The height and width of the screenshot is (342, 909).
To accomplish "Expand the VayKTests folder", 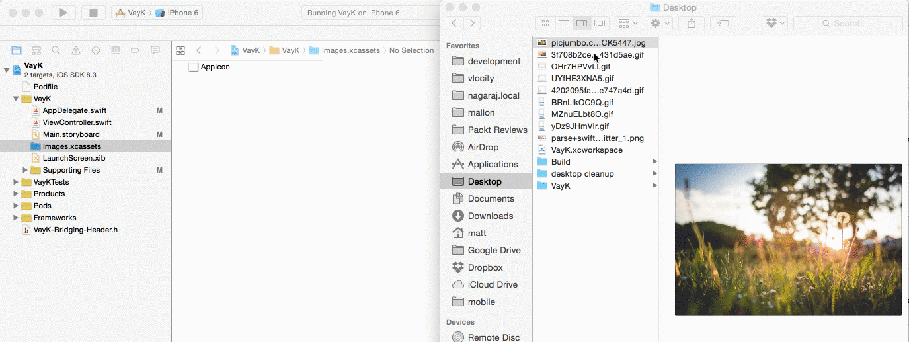I will click(x=16, y=182).
